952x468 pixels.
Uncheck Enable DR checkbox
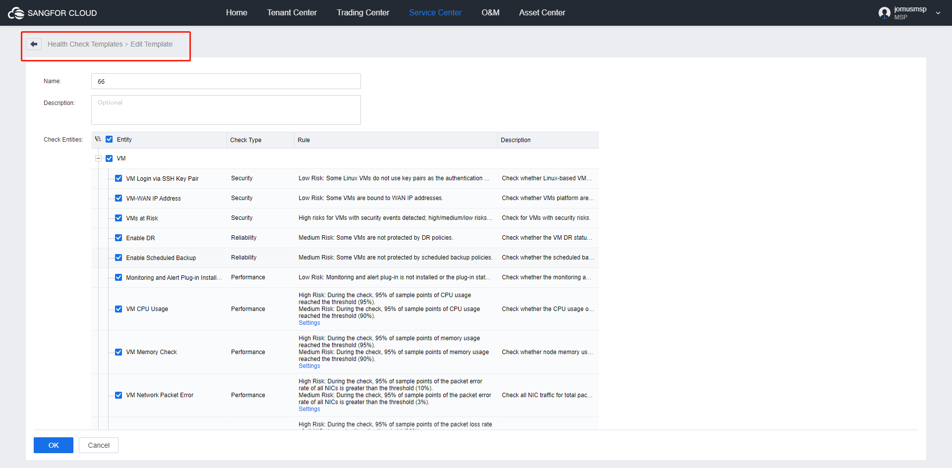pyautogui.click(x=119, y=238)
